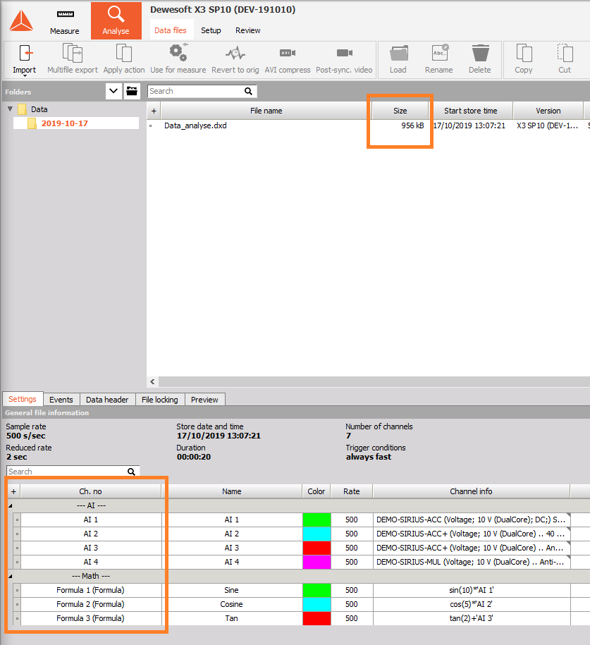Collapse the Math channel group

click(x=11, y=576)
